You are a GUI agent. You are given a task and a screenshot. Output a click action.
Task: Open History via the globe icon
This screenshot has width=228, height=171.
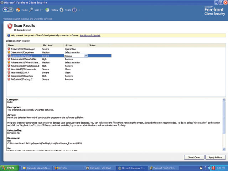pyautogui.click(x=47, y=10)
